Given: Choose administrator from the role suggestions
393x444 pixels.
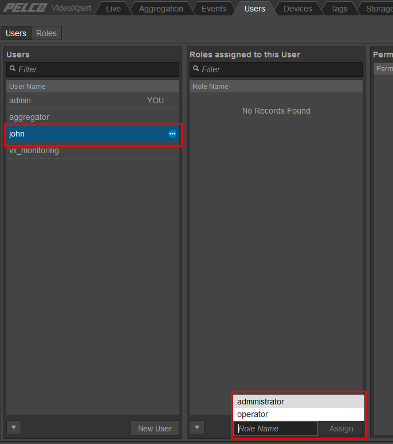Looking at the screenshot, I should pyautogui.click(x=298, y=402).
